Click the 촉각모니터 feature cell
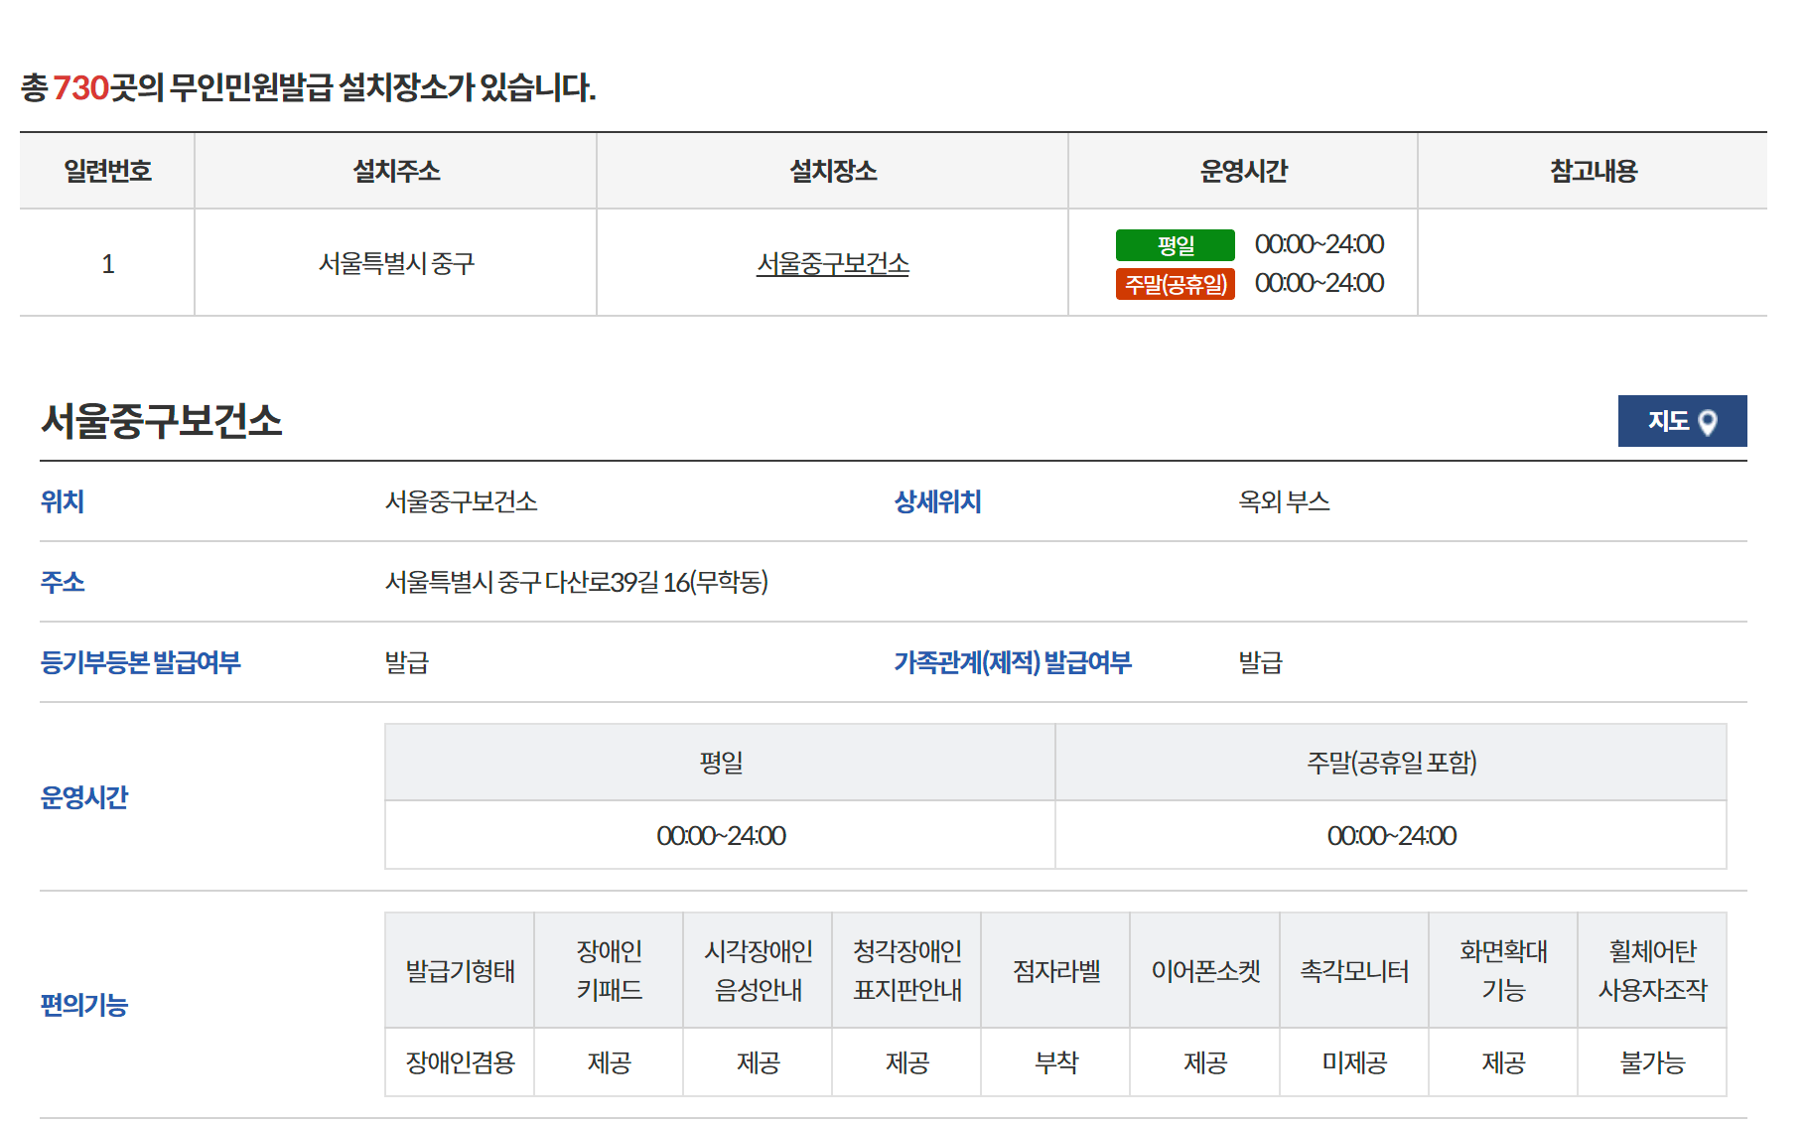 (x=1354, y=968)
